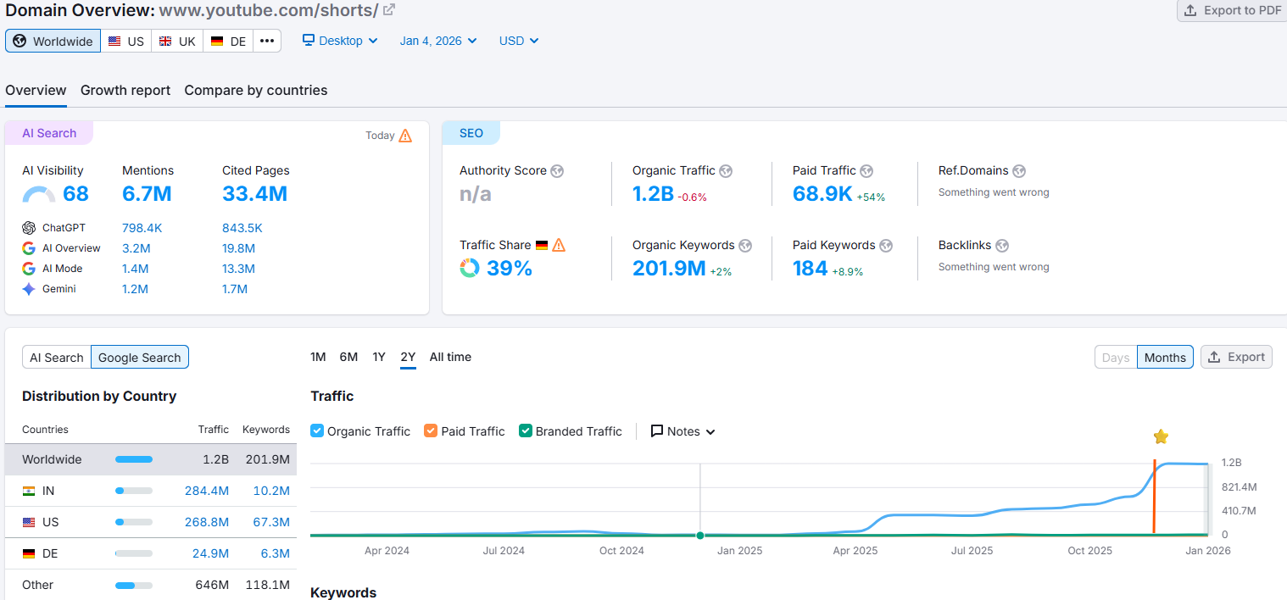1287x600 pixels.
Task: Open the Authority Score info tooltip
Action: click(x=557, y=171)
